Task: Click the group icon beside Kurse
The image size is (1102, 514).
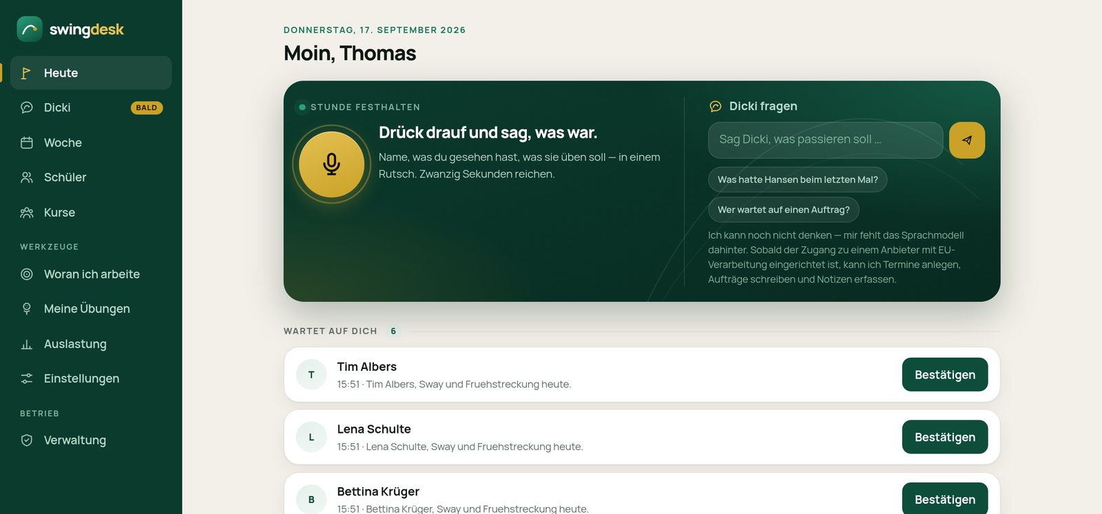Action: pos(27,213)
